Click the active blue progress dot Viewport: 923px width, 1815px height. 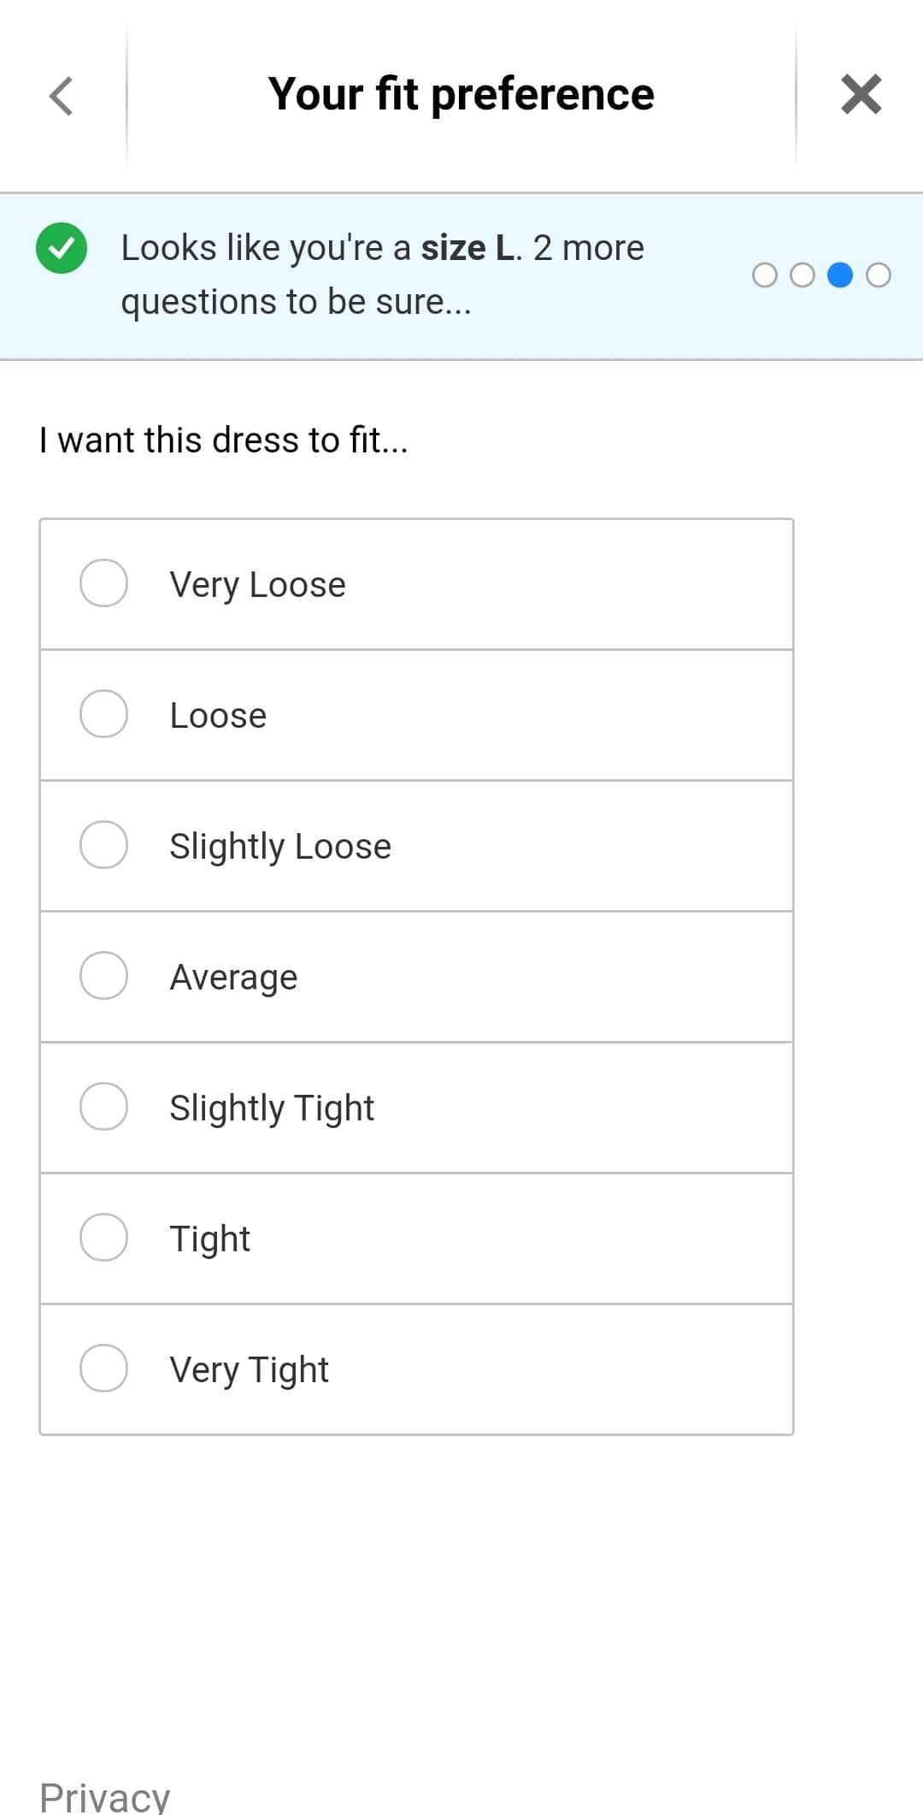(x=840, y=275)
